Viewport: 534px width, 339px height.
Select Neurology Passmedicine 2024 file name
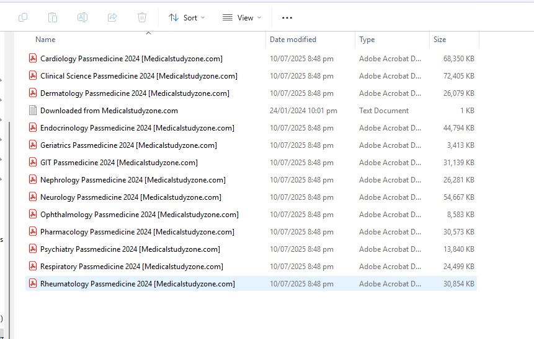click(131, 197)
